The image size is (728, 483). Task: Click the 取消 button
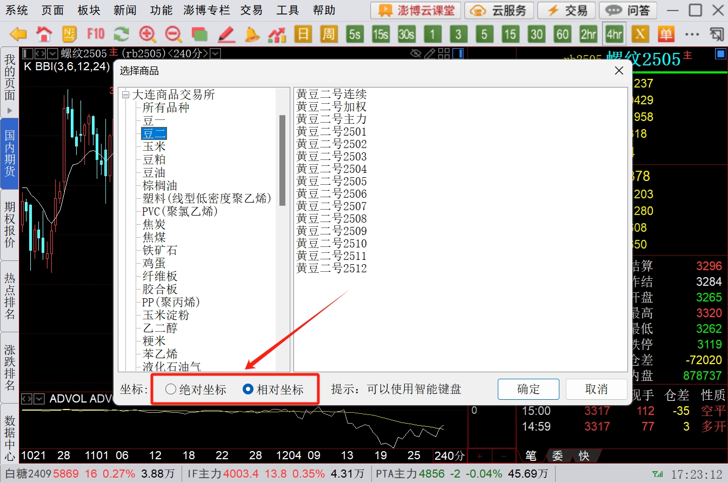point(596,389)
